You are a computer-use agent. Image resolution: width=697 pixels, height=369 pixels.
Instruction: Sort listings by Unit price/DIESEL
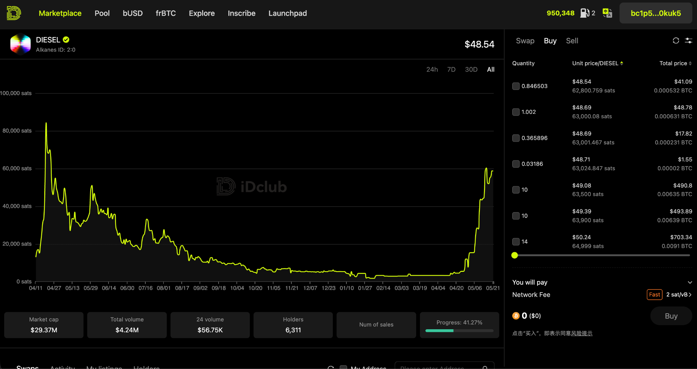598,63
